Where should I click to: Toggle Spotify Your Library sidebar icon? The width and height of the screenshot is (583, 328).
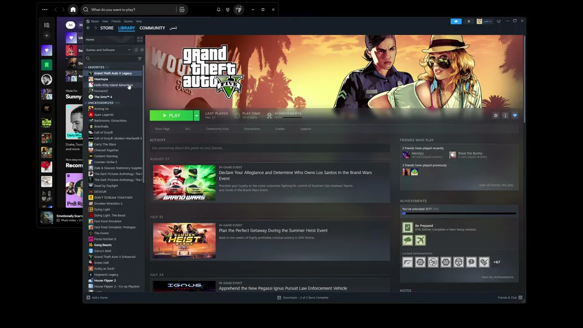[x=46, y=25]
